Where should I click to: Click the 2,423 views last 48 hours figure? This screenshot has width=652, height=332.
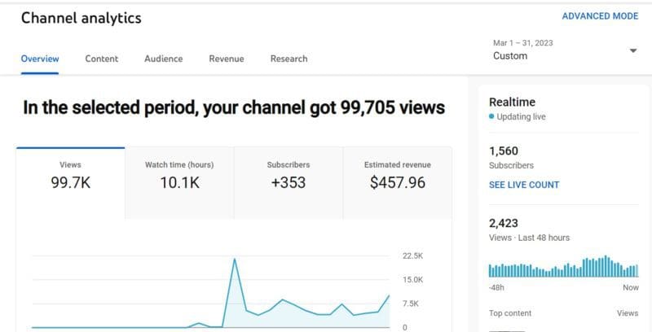(504, 223)
